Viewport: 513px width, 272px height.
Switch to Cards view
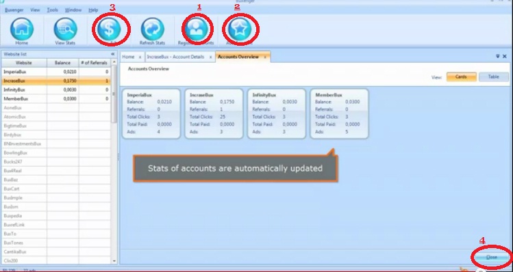tap(462, 77)
